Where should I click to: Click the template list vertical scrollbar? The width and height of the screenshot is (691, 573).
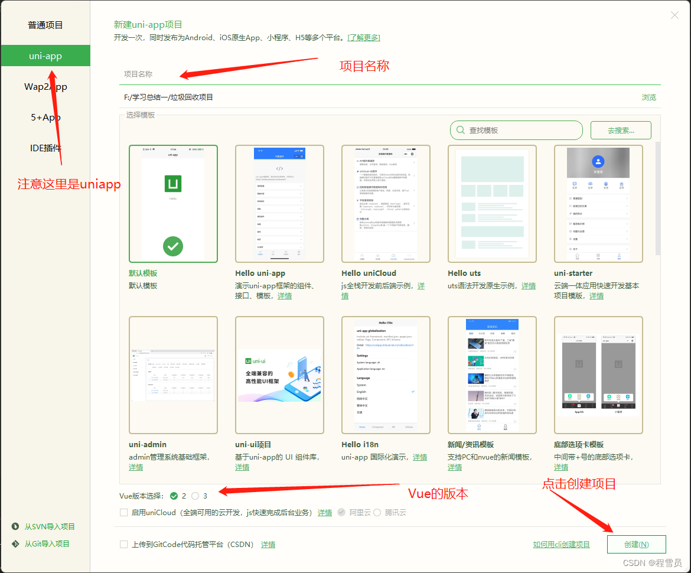click(x=658, y=198)
